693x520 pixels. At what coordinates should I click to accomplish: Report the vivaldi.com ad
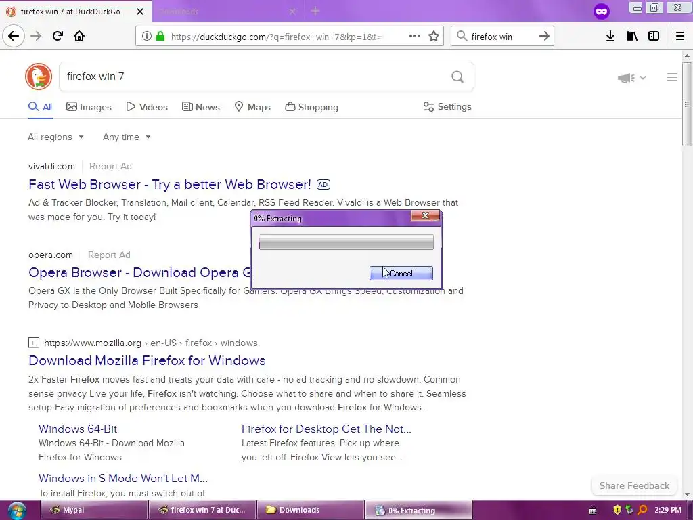pyautogui.click(x=110, y=167)
